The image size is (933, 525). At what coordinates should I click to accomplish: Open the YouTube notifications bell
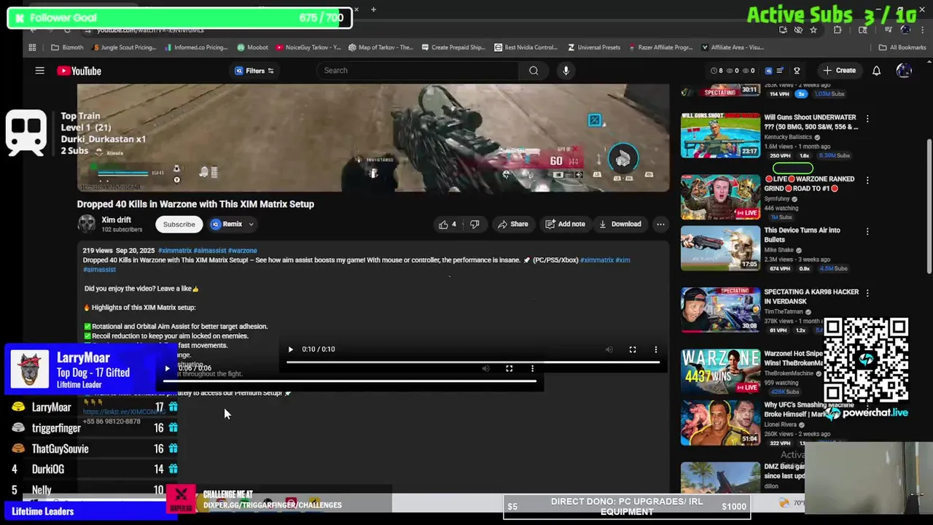[x=876, y=71]
